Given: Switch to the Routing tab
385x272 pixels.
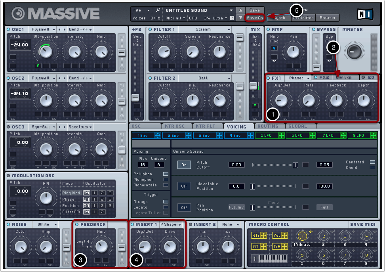Looking at the screenshot, I should click(x=269, y=126).
